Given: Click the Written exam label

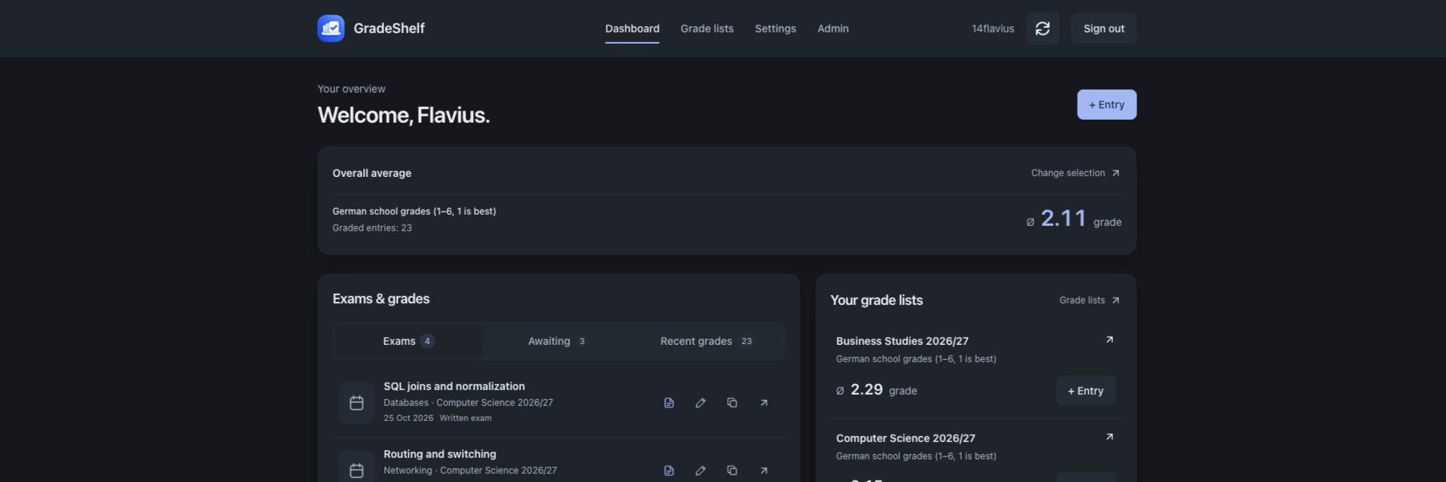Looking at the screenshot, I should click(465, 419).
